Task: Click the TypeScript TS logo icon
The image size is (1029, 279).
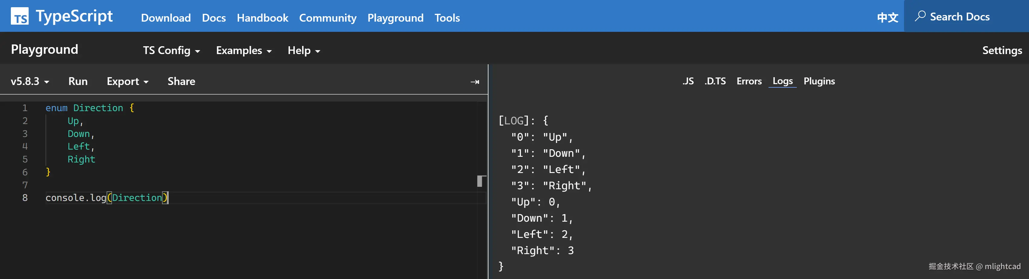Action: point(20,16)
